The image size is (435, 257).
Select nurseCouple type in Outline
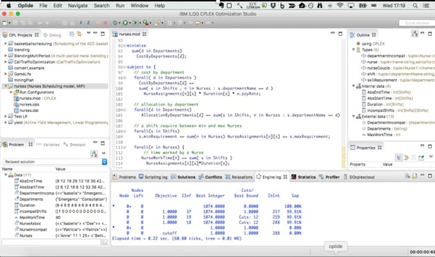coord(379,68)
